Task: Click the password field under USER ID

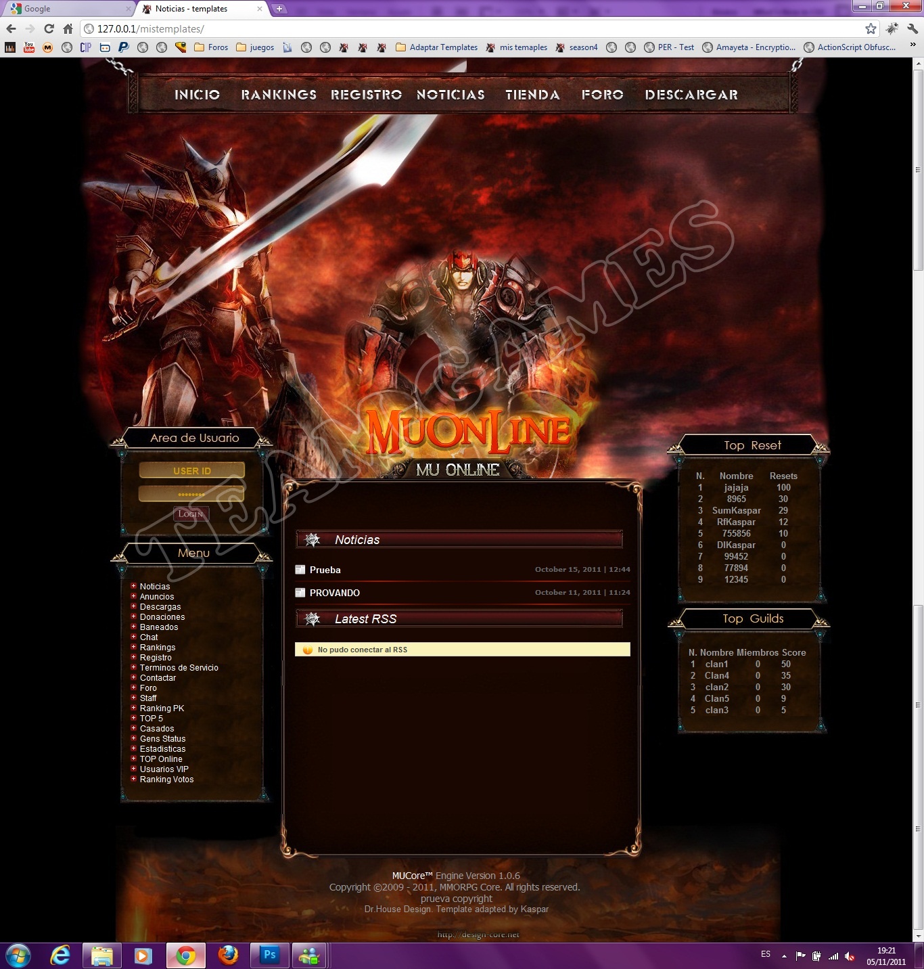Action: [x=191, y=493]
